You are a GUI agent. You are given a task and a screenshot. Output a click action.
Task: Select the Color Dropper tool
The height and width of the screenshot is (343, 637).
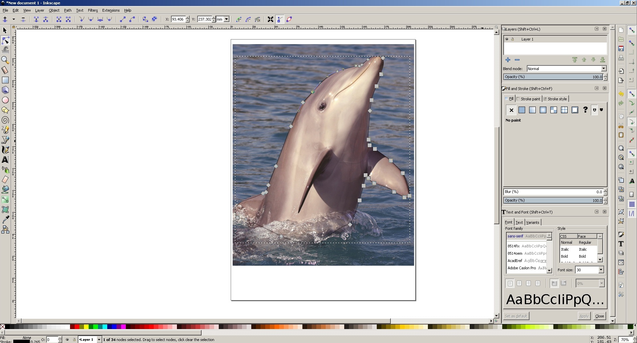(x=5, y=219)
